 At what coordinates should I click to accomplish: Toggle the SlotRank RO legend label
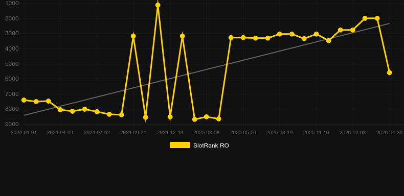211,145
